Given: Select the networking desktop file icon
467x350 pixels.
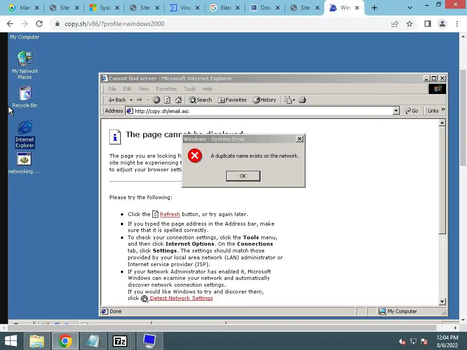Looking at the screenshot, I should pos(24,163).
